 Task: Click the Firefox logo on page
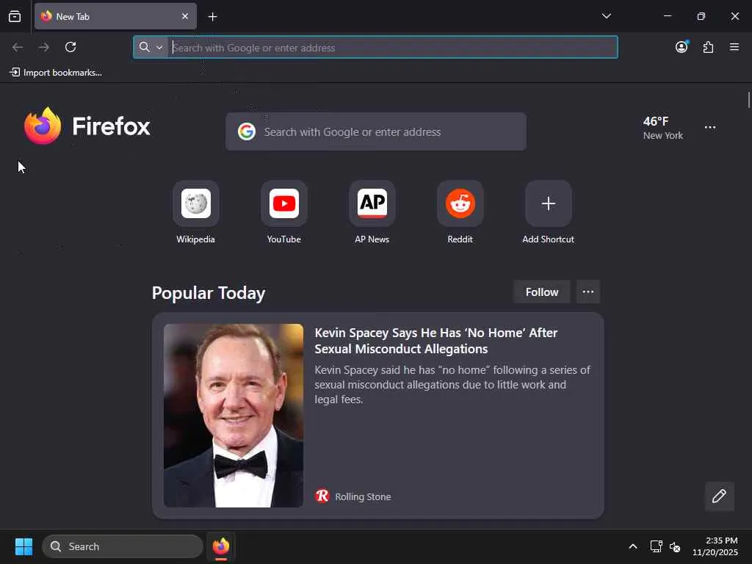[87, 126]
